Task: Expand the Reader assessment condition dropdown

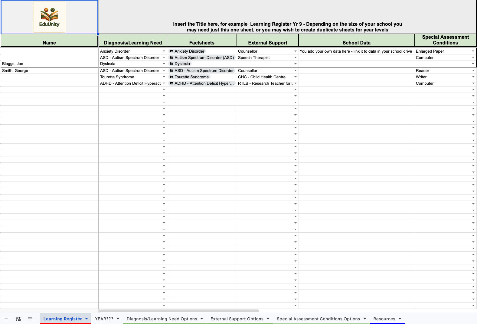Action: 473,71
